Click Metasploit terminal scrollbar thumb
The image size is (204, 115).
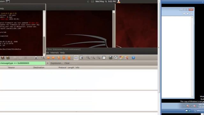tap(44, 45)
